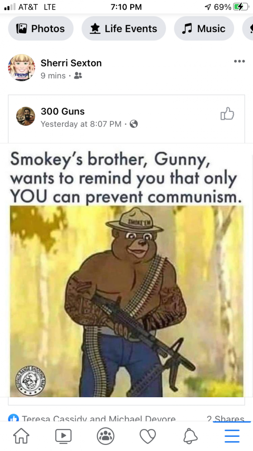The height and width of the screenshot is (451, 253).
Task: Open the Gunny bear meme image
Action: point(127,301)
